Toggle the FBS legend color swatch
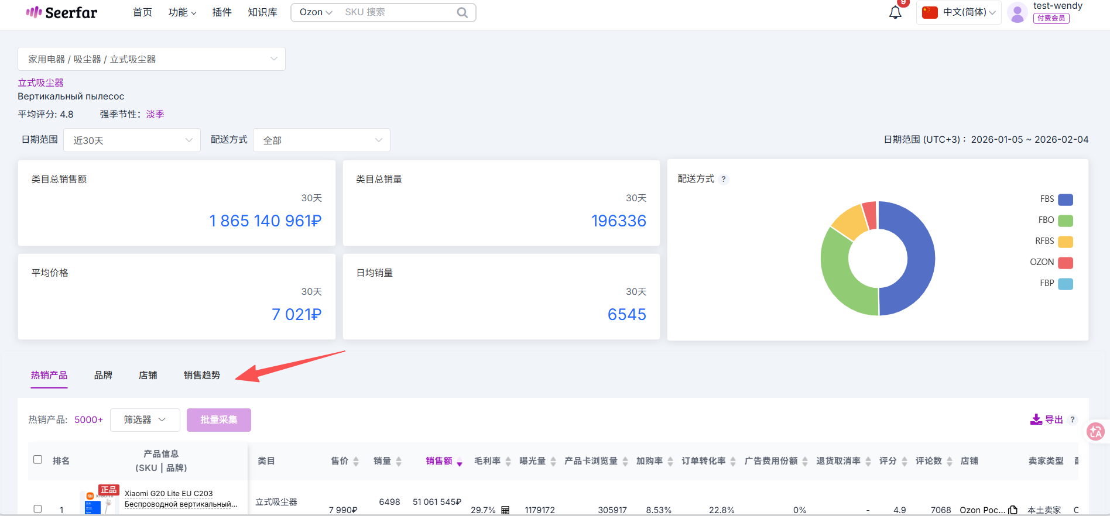 [x=1066, y=199]
